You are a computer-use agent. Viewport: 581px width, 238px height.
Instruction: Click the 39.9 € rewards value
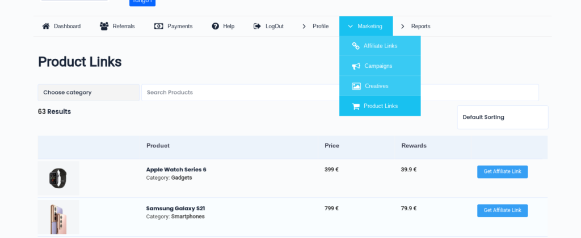[409, 170]
